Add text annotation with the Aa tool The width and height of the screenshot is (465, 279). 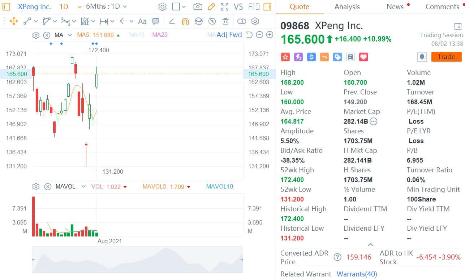[x=142, y=22]
